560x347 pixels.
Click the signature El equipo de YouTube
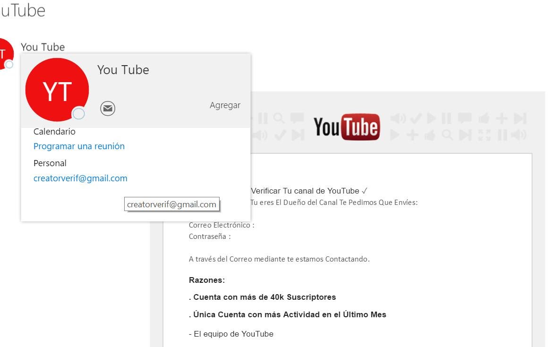231,334
